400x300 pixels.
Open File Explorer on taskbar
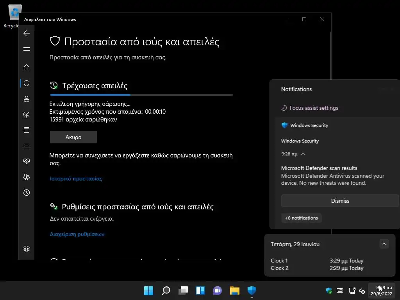point(235,291)
